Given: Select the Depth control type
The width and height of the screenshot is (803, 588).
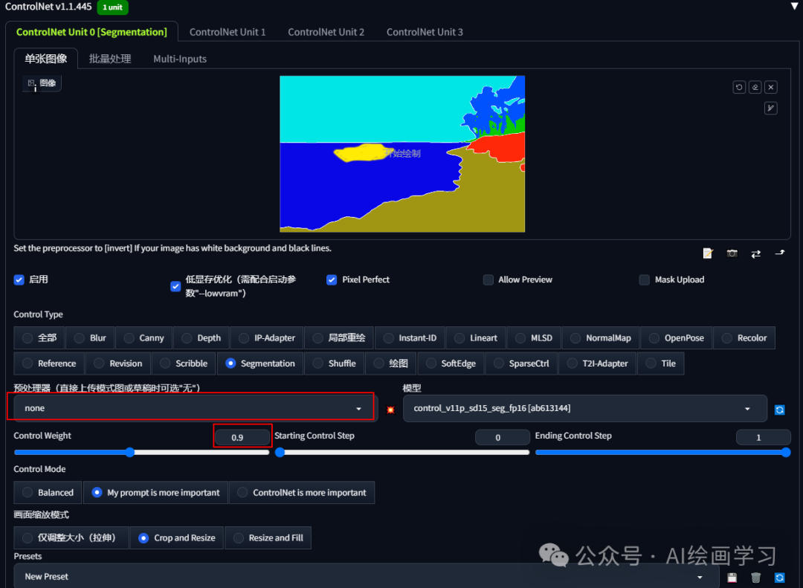Looking at the screenshot, I should [201, 338].
